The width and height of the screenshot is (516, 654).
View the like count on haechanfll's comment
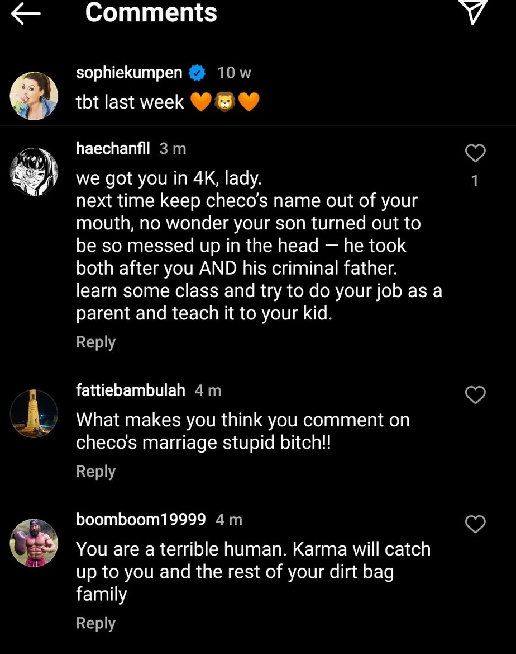475,181
